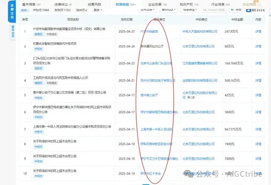Open the 北京市公安局门头沟分局 purchaser link

pos(156,63)
